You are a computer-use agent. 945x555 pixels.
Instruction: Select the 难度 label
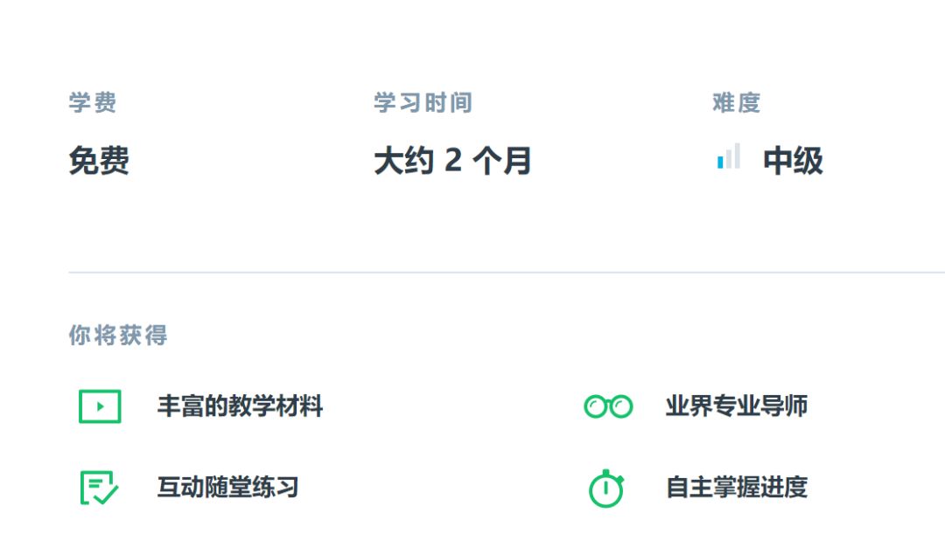736,103
